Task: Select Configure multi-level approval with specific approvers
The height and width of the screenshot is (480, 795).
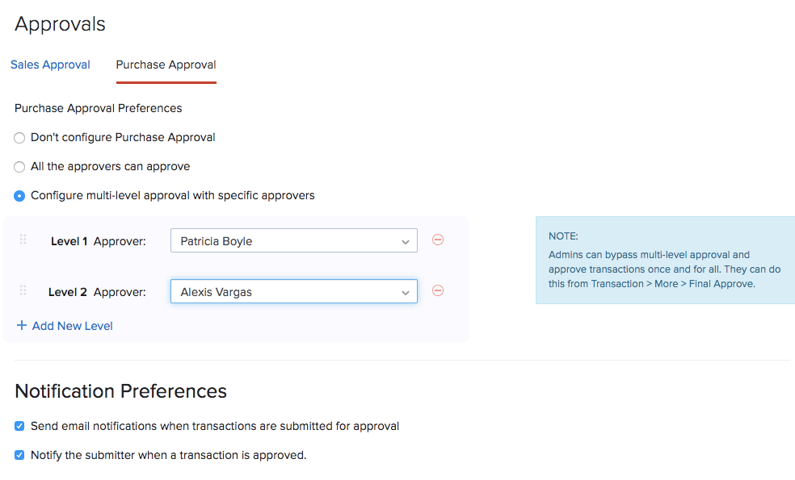Action: click(x=19, y=195)
